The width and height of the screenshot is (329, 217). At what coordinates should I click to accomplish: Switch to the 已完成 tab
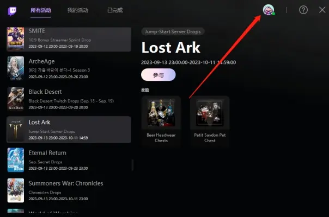coord(115,10)
